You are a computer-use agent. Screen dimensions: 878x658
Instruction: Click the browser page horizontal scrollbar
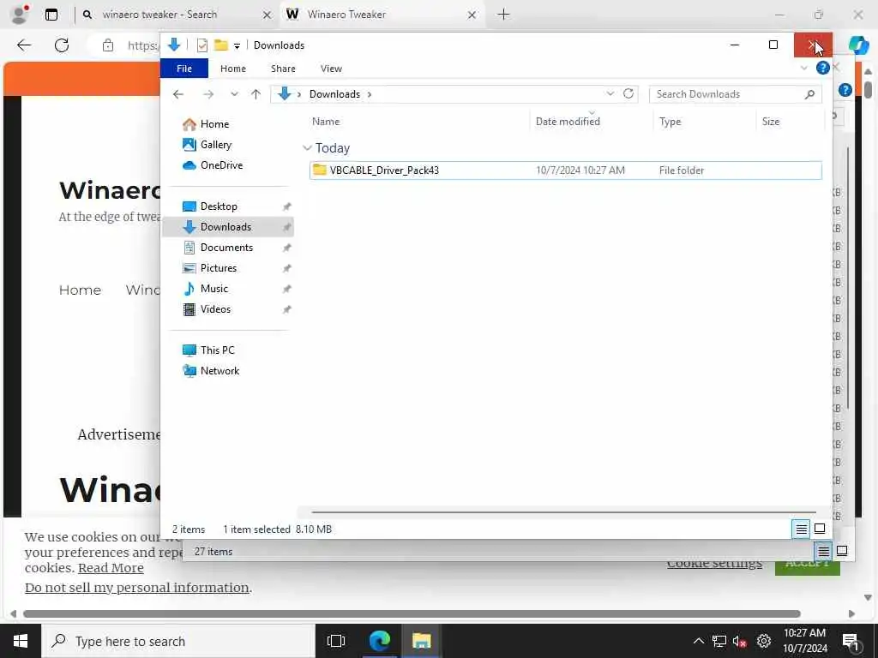pos(412,613)
